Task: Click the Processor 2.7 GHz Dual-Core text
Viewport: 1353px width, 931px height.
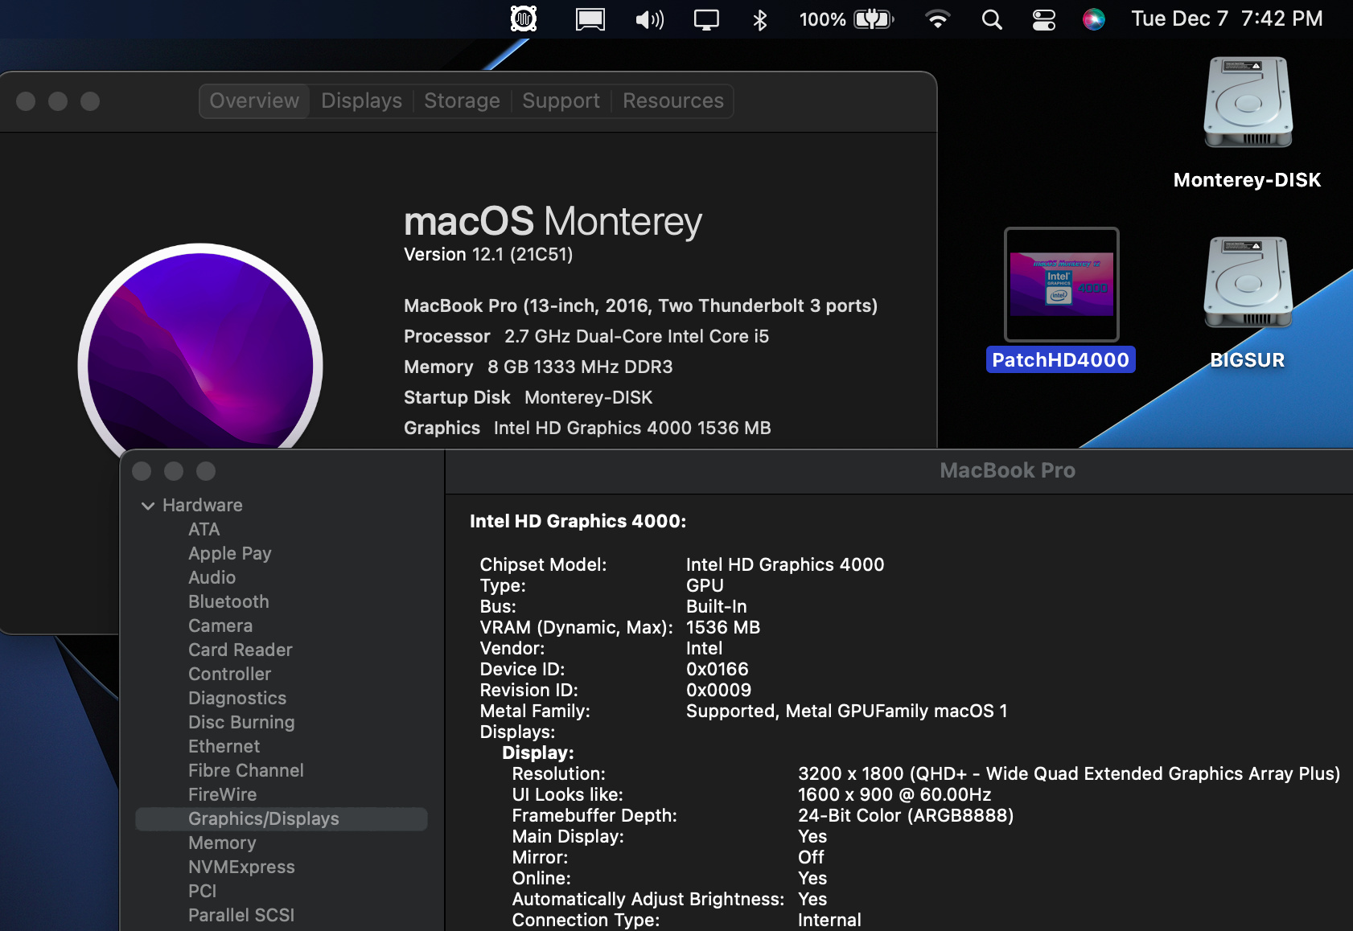Action: click(x=586, y=336)
